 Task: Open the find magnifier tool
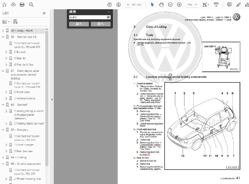pos(31,5)
